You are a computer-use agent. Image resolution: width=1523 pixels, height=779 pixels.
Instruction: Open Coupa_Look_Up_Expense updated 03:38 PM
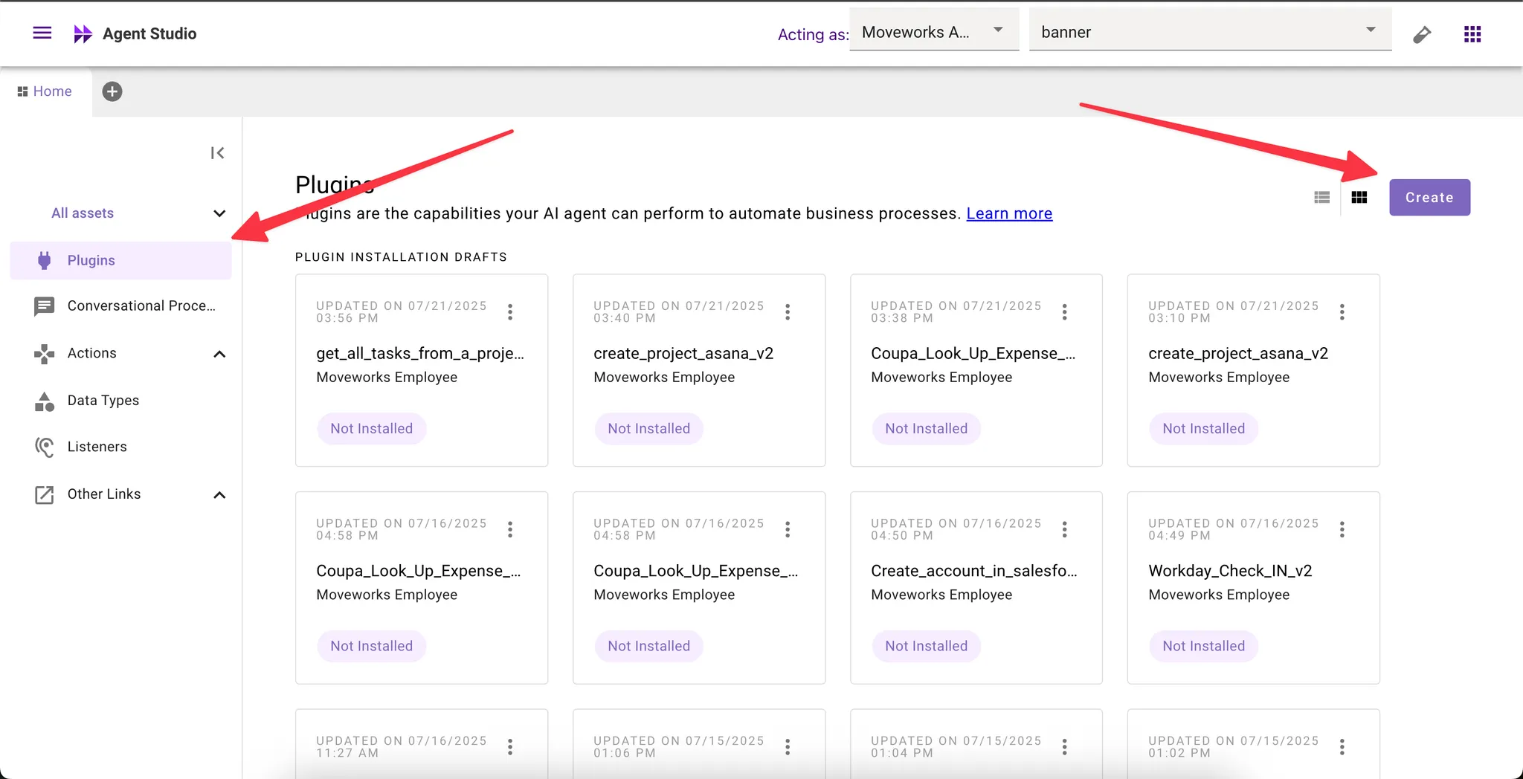point(973,354)
